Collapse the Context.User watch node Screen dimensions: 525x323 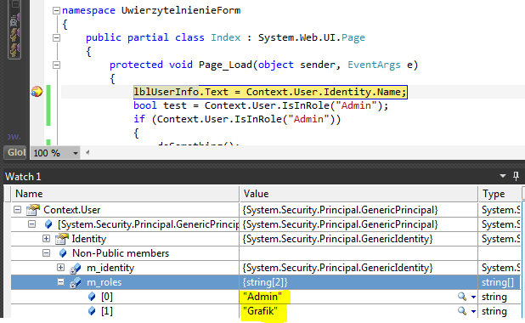(x=17, y=210)
